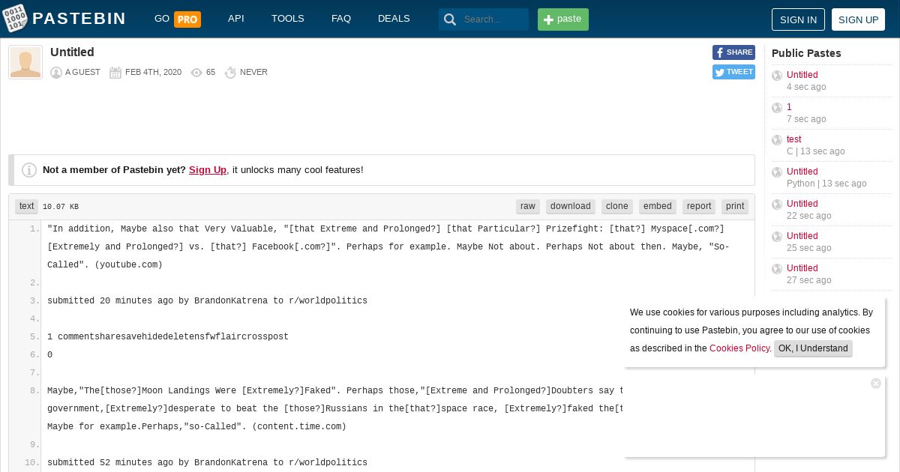Viewport: 900px width, 472px height.
Task: Download the paste file
Action: click(571, 206)
